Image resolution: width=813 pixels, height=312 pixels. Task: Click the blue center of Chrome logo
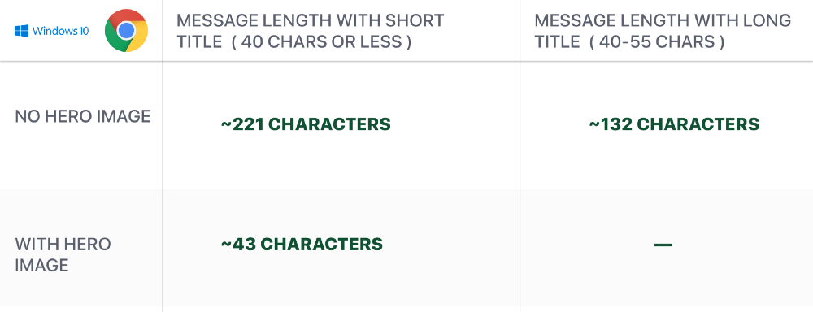126,31
